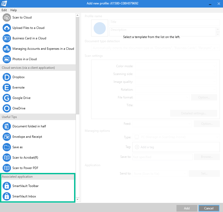Click Description field up arrow

tap(218, 29)
